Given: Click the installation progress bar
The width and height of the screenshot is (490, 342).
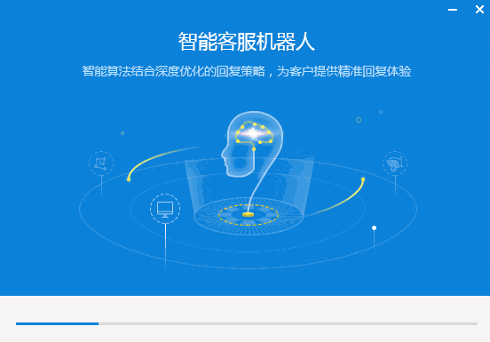Looking at the screenshot, I should point(247,323).
